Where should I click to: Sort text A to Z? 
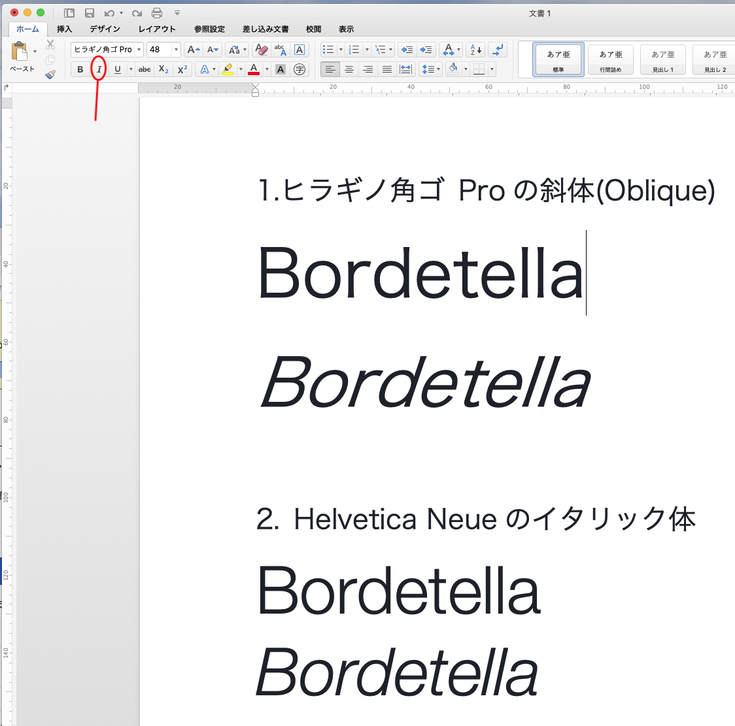click(x=476, y=49)
